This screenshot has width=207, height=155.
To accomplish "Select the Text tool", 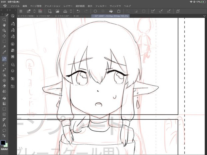I will [4, 125].
